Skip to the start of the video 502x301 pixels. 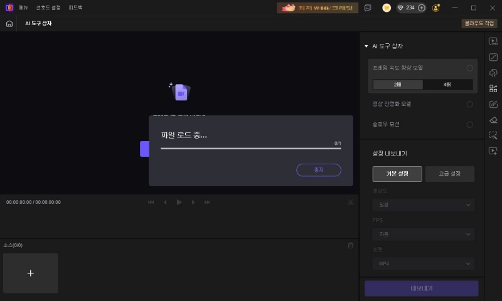pos(151,202)
